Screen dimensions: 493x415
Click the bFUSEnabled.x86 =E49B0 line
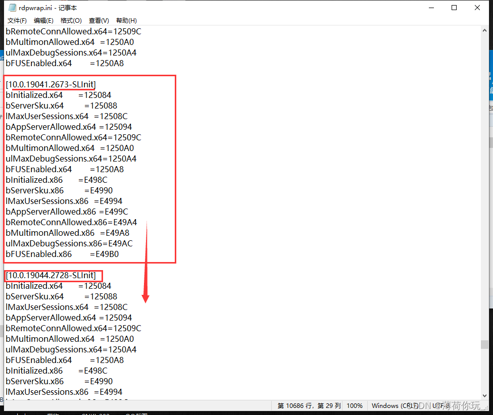[62, 254]
